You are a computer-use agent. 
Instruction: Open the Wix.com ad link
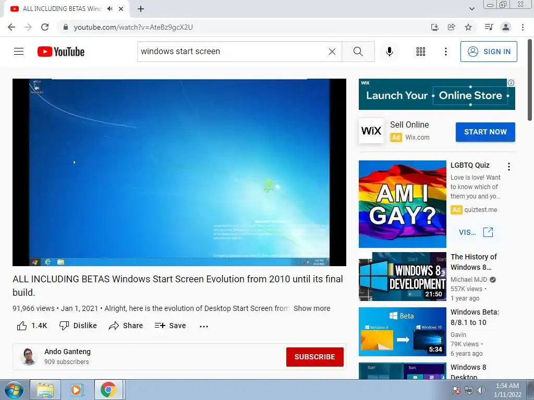[x=417, y=137]
